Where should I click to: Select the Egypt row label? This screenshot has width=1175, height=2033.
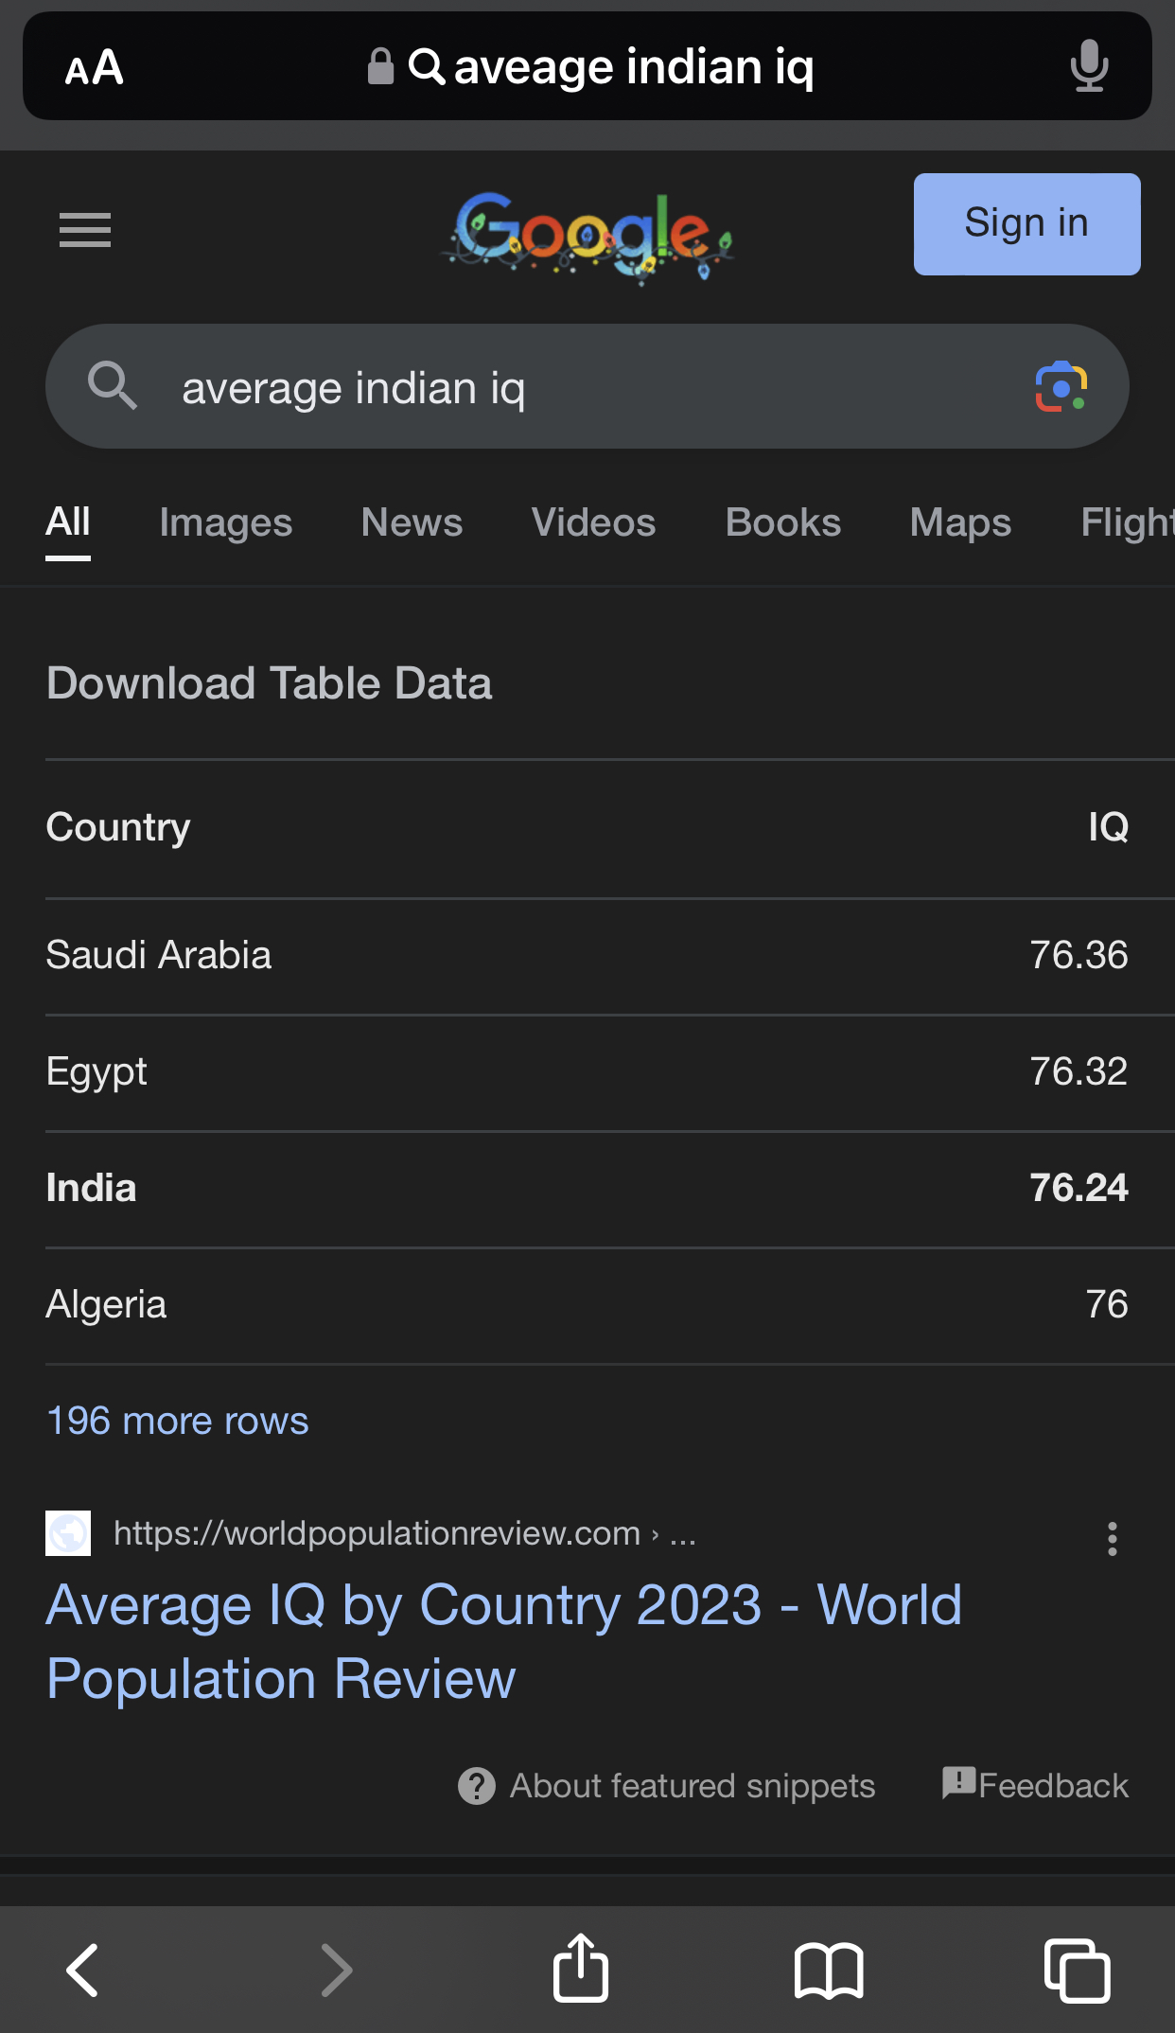[96, 1072]
